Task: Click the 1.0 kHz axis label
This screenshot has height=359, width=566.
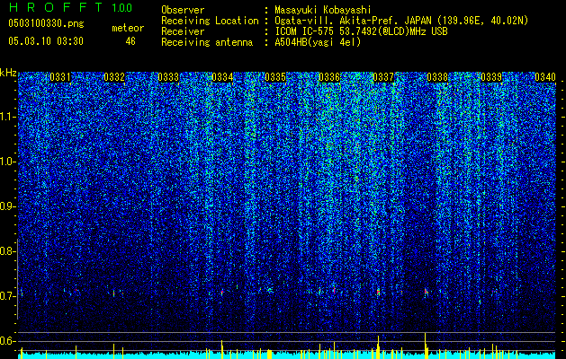Action: (x=6, y=162)
